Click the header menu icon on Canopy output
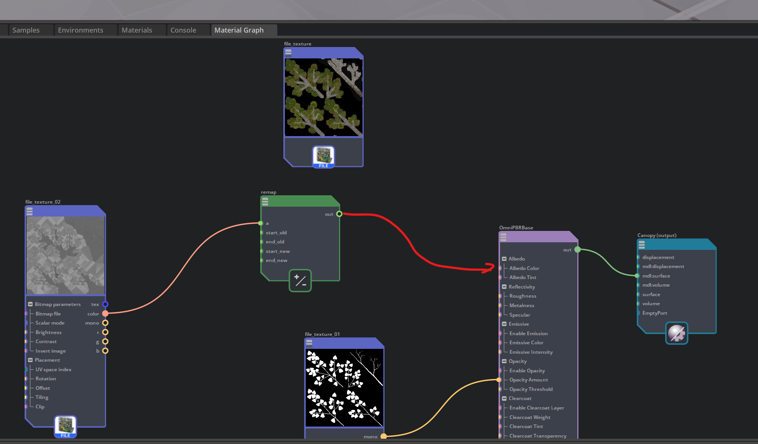The width and height of the screenshot is (758, 444). click(641, 245)
